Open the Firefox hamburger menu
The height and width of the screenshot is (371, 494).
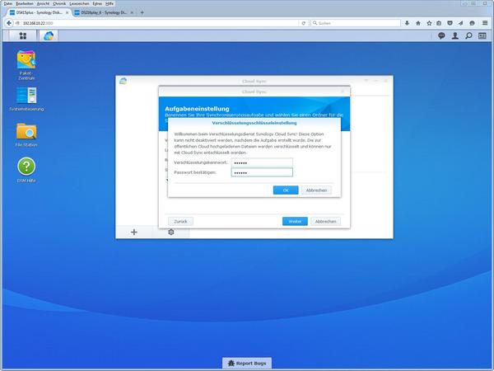point(485,23)
